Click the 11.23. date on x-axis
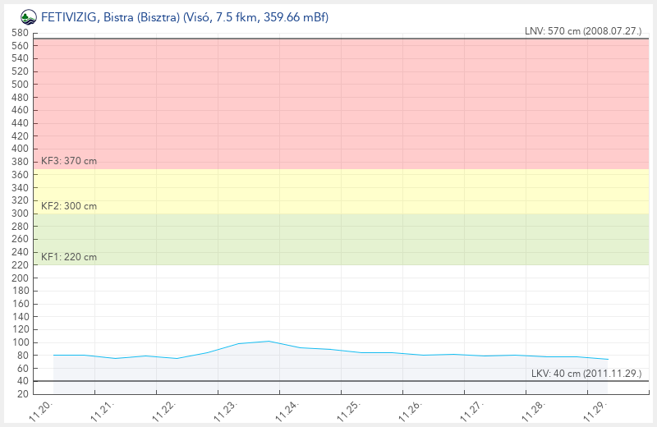Viewport: 657px width, 427px height. [x=227, y=410]
